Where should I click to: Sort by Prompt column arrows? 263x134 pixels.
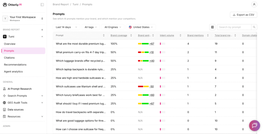click(104, 36)
